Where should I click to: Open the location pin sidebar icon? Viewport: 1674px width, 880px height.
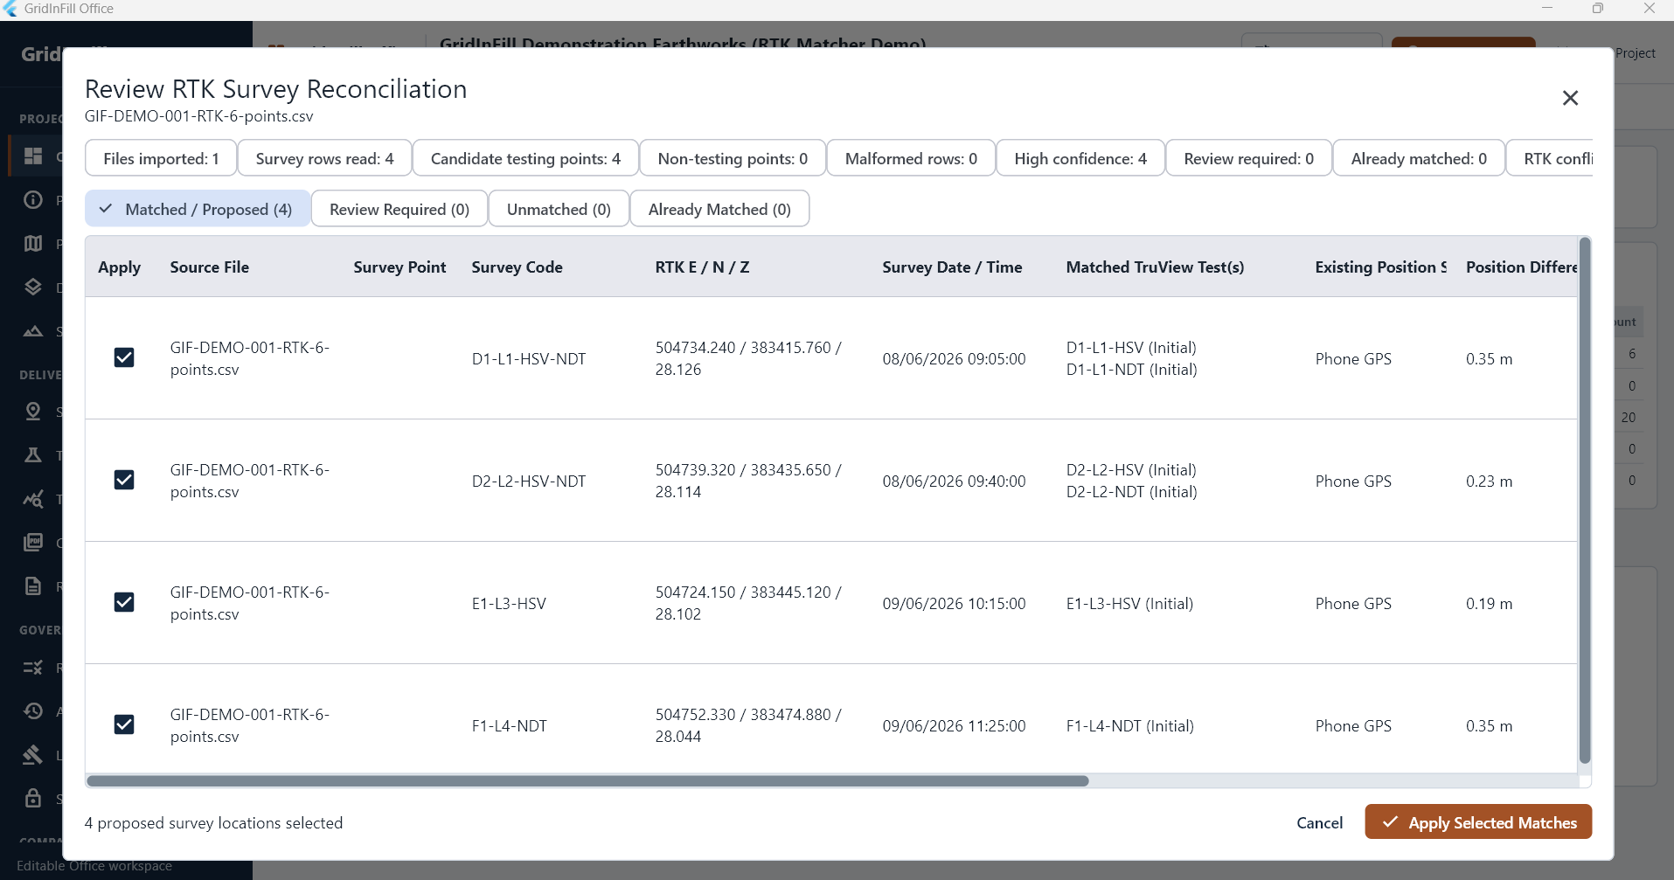point(33,411)
